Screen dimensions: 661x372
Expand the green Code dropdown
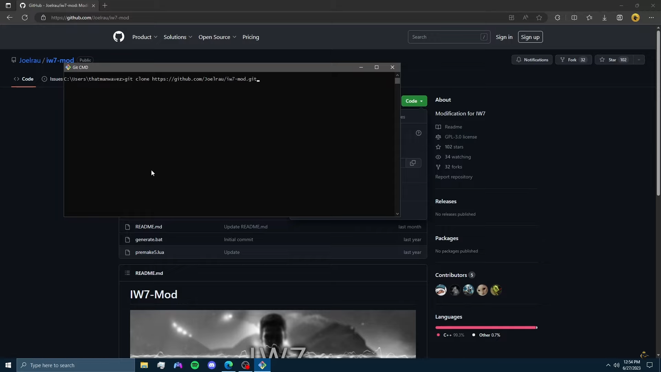[x=414, y=101]
